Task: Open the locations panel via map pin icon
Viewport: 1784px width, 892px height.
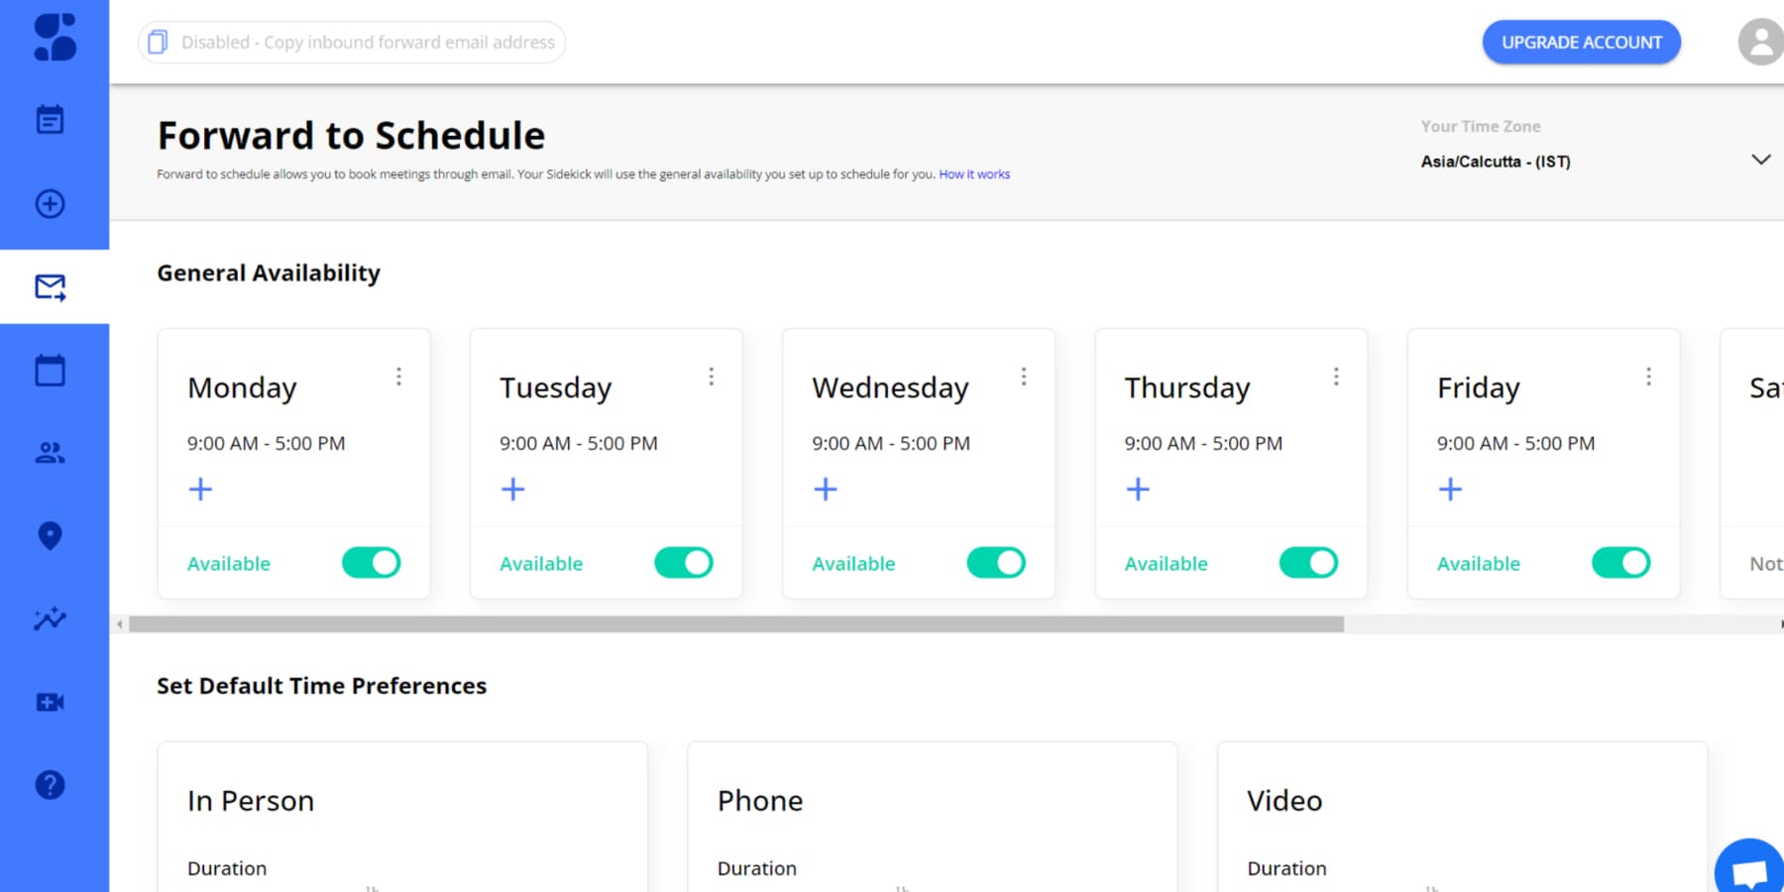Action: tap(49, 535)
